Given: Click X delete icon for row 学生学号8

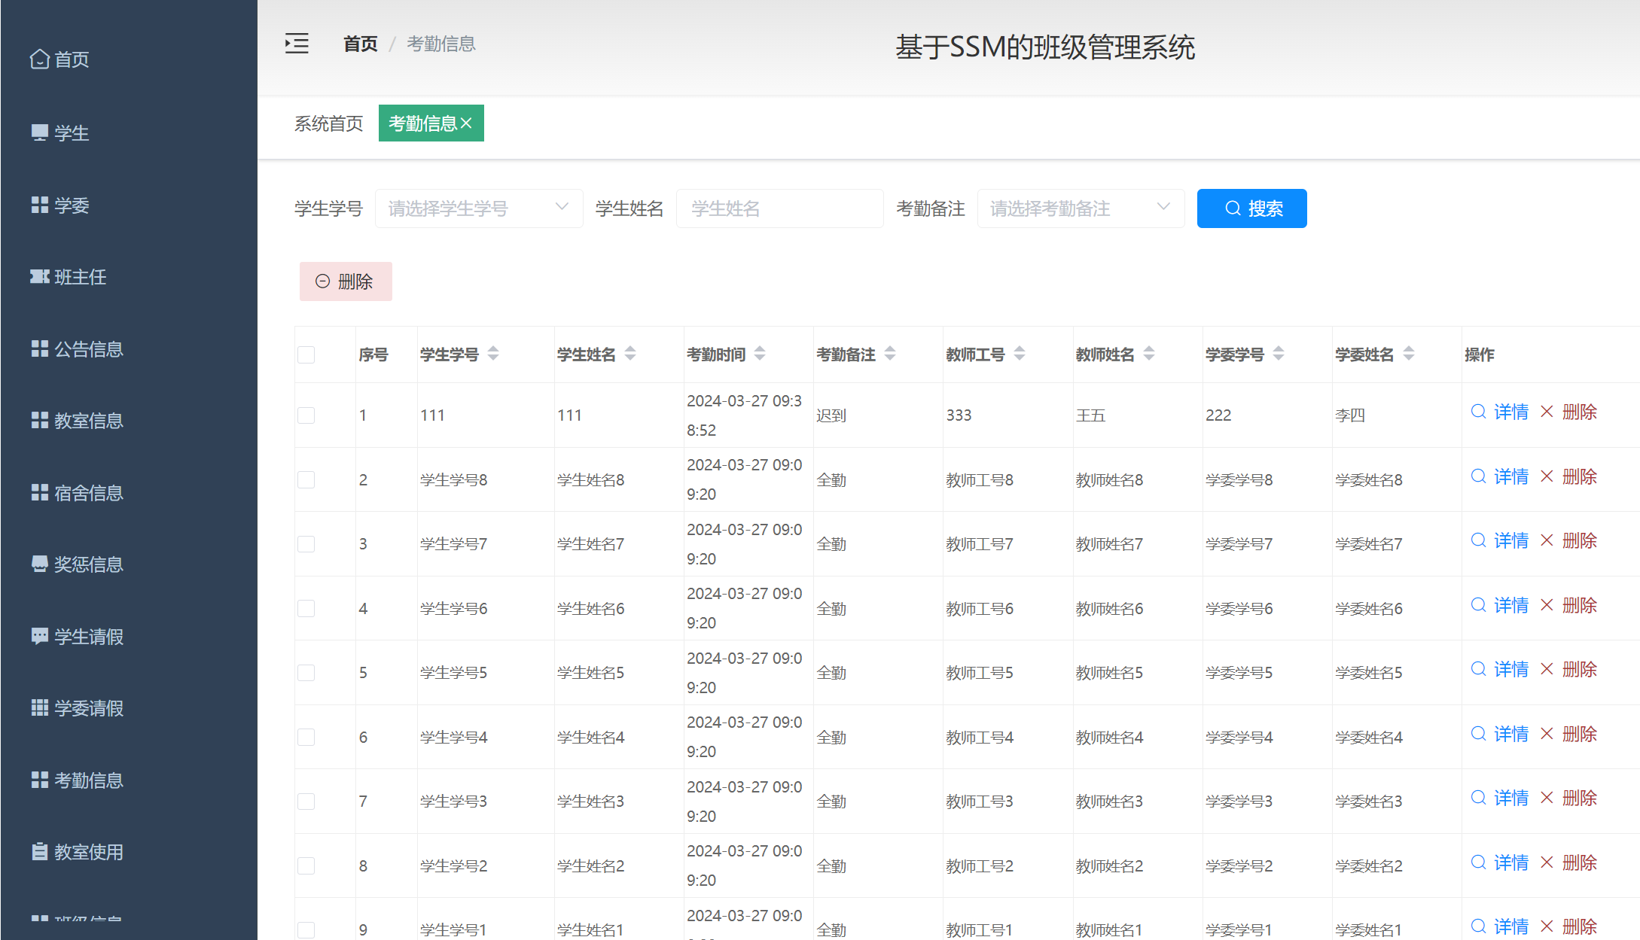Looking at the screenshot, I should [1547, 476].
